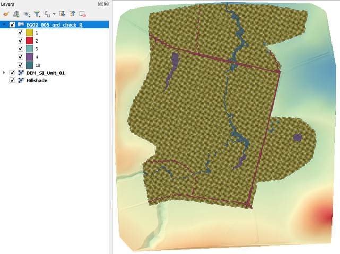Click the Expand All layers icon

tap(62, 14)
